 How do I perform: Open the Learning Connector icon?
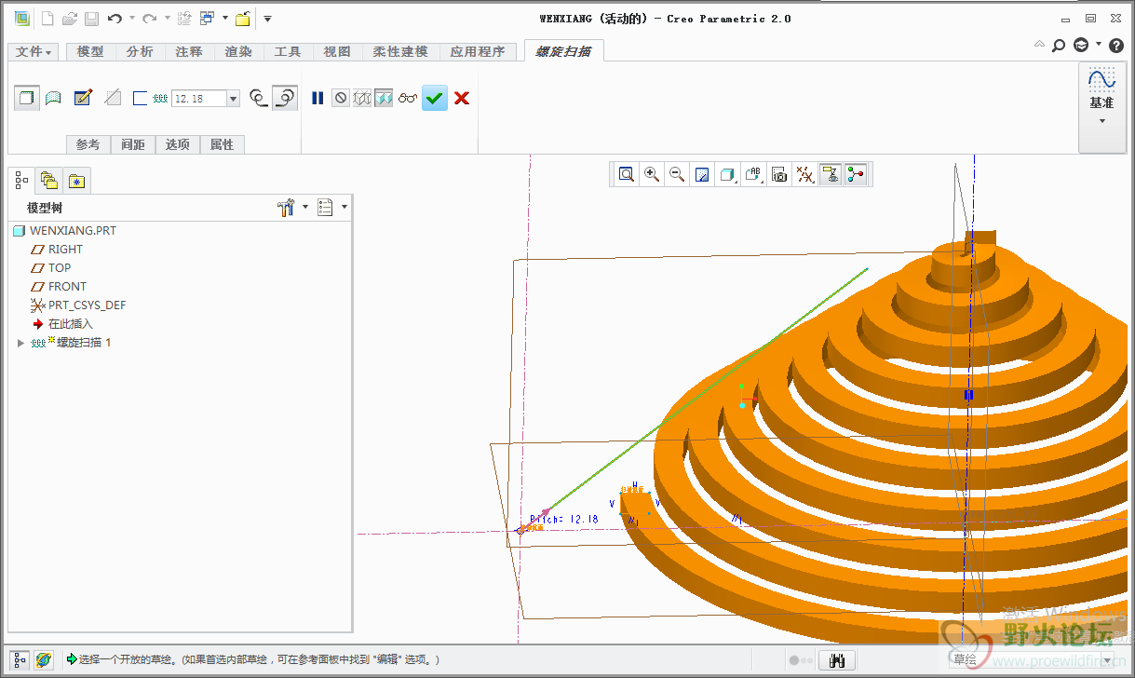tap(1081, 45)
